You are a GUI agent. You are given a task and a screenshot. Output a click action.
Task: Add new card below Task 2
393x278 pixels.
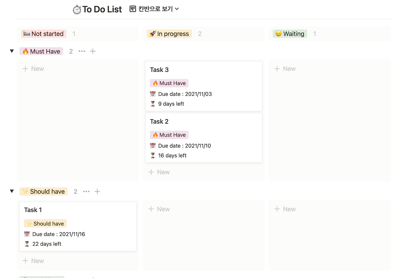tap(159, 172)
